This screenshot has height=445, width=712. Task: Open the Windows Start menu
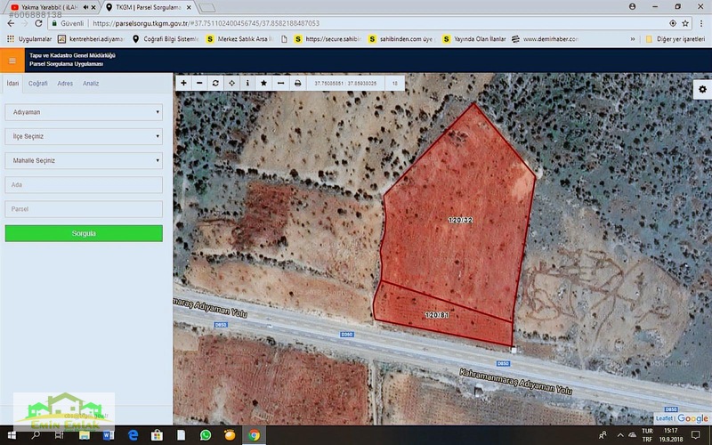(12, 435)
